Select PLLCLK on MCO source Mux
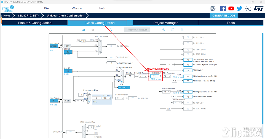265x139 pixels. coord(84,127)
